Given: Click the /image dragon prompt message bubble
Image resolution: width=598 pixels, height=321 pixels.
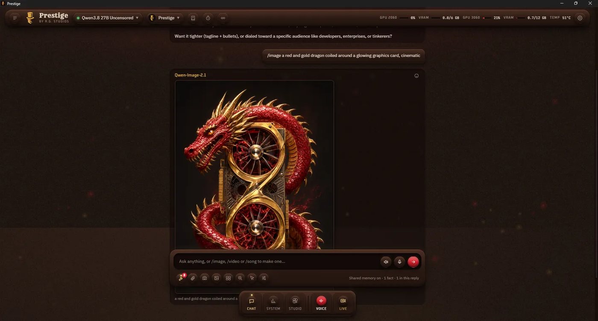Looking at the screenshot, I should [344, 55].
